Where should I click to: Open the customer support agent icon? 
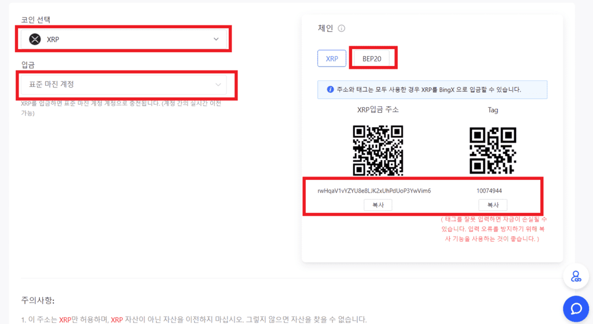(576, 277)
